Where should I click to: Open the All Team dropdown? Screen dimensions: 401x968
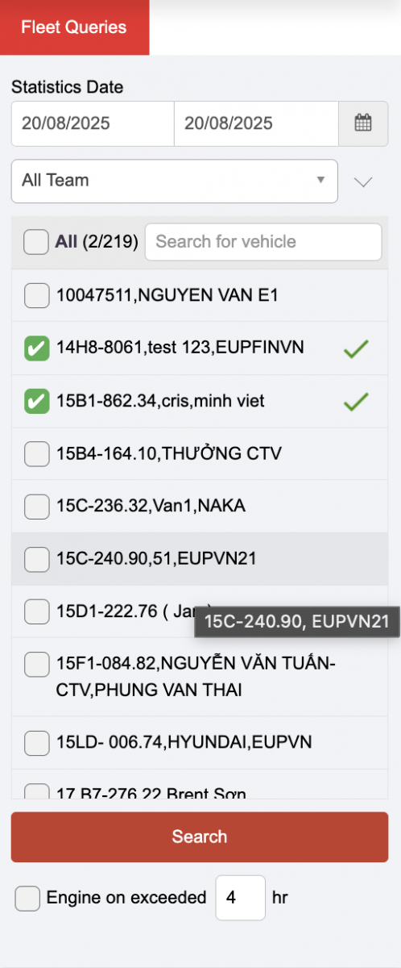pyautogui.click(x=174, y=181)
